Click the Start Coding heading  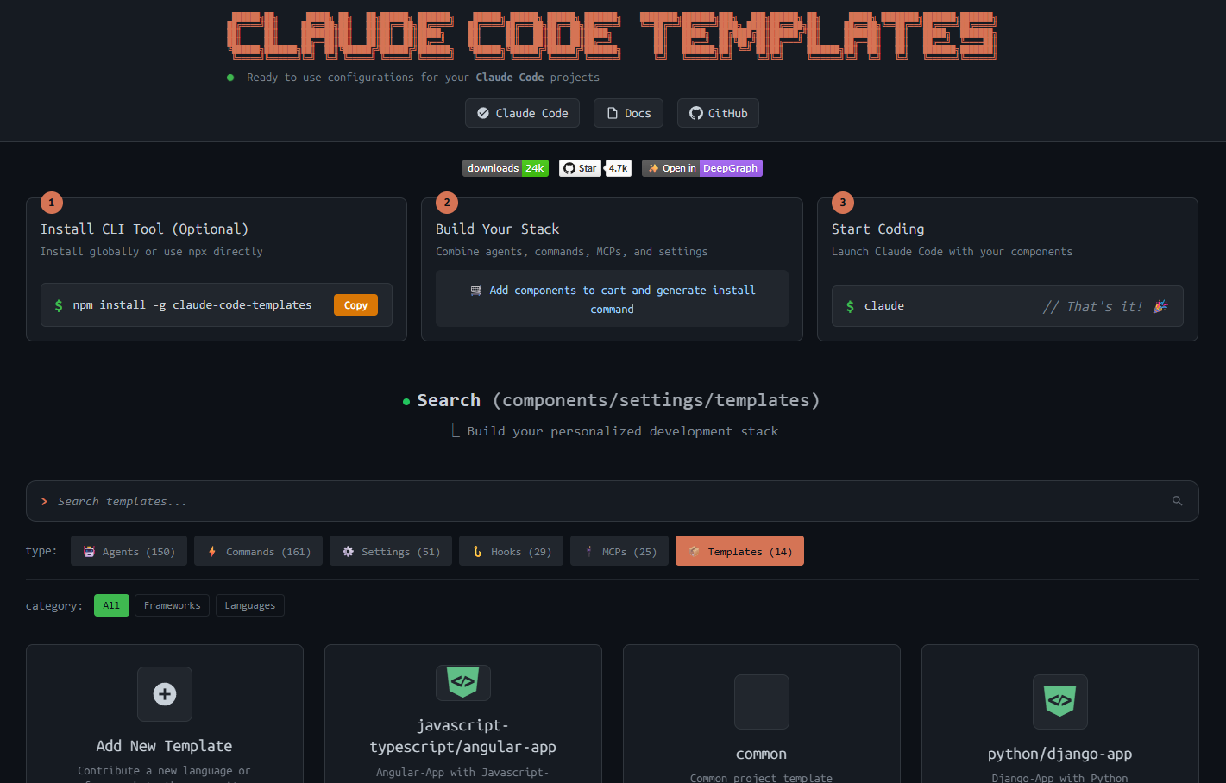pyautogui.click(x=877, y=229)
